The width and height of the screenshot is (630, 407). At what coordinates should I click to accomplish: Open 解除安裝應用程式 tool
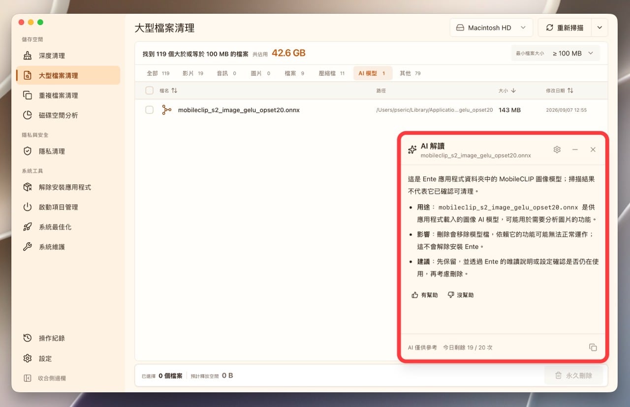(68, 187)
